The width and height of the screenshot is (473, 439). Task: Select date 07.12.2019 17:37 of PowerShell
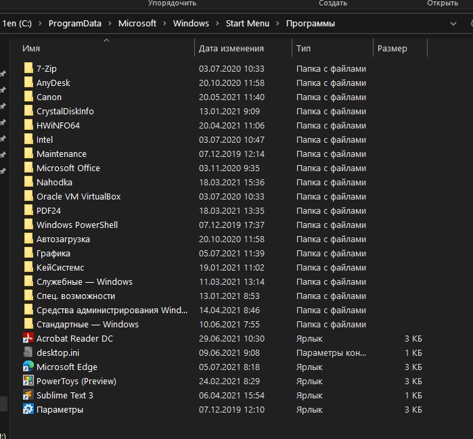click(231, 225)
